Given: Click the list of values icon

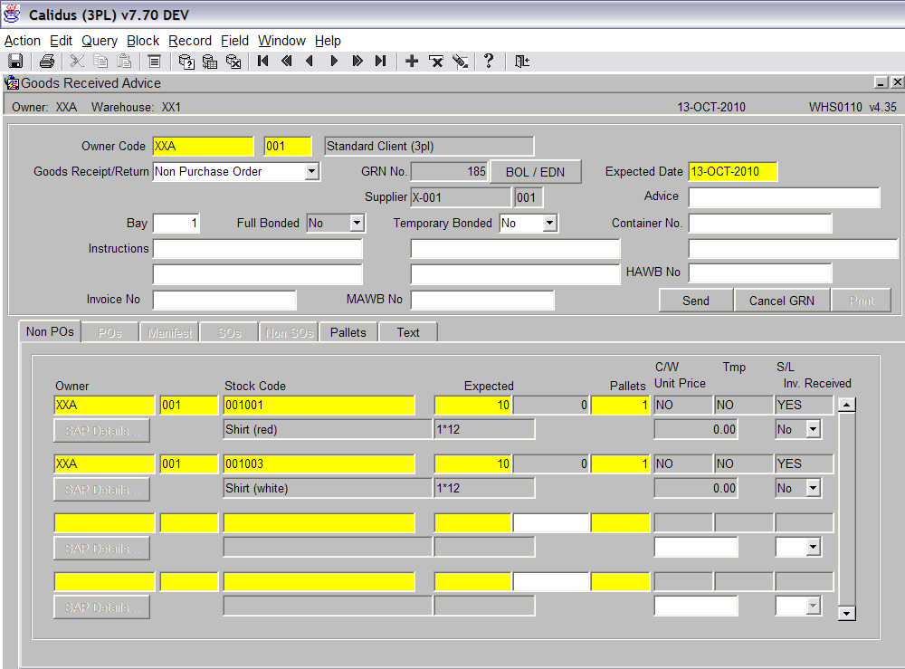Looking at the screenshot, I should pyautogui.click(x=154, y=62).
